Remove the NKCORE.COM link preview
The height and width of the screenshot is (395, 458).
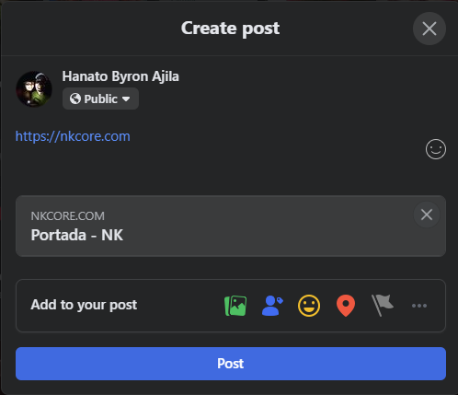(x=427, y=215)
